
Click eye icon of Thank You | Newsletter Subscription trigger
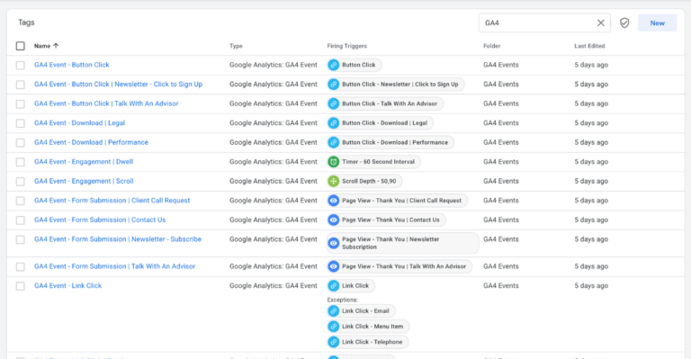334,243
